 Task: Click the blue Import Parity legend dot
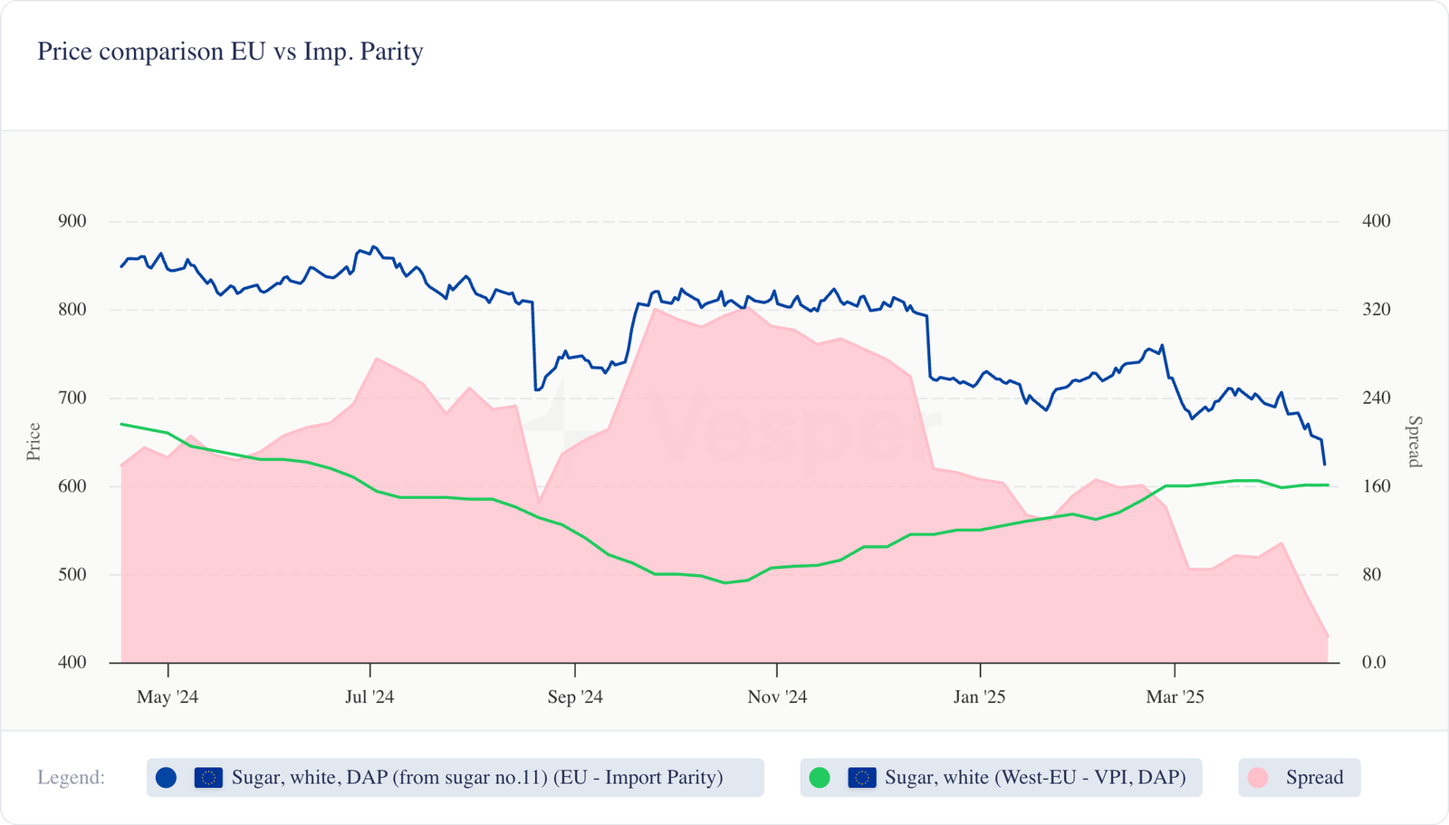(166, 778)
